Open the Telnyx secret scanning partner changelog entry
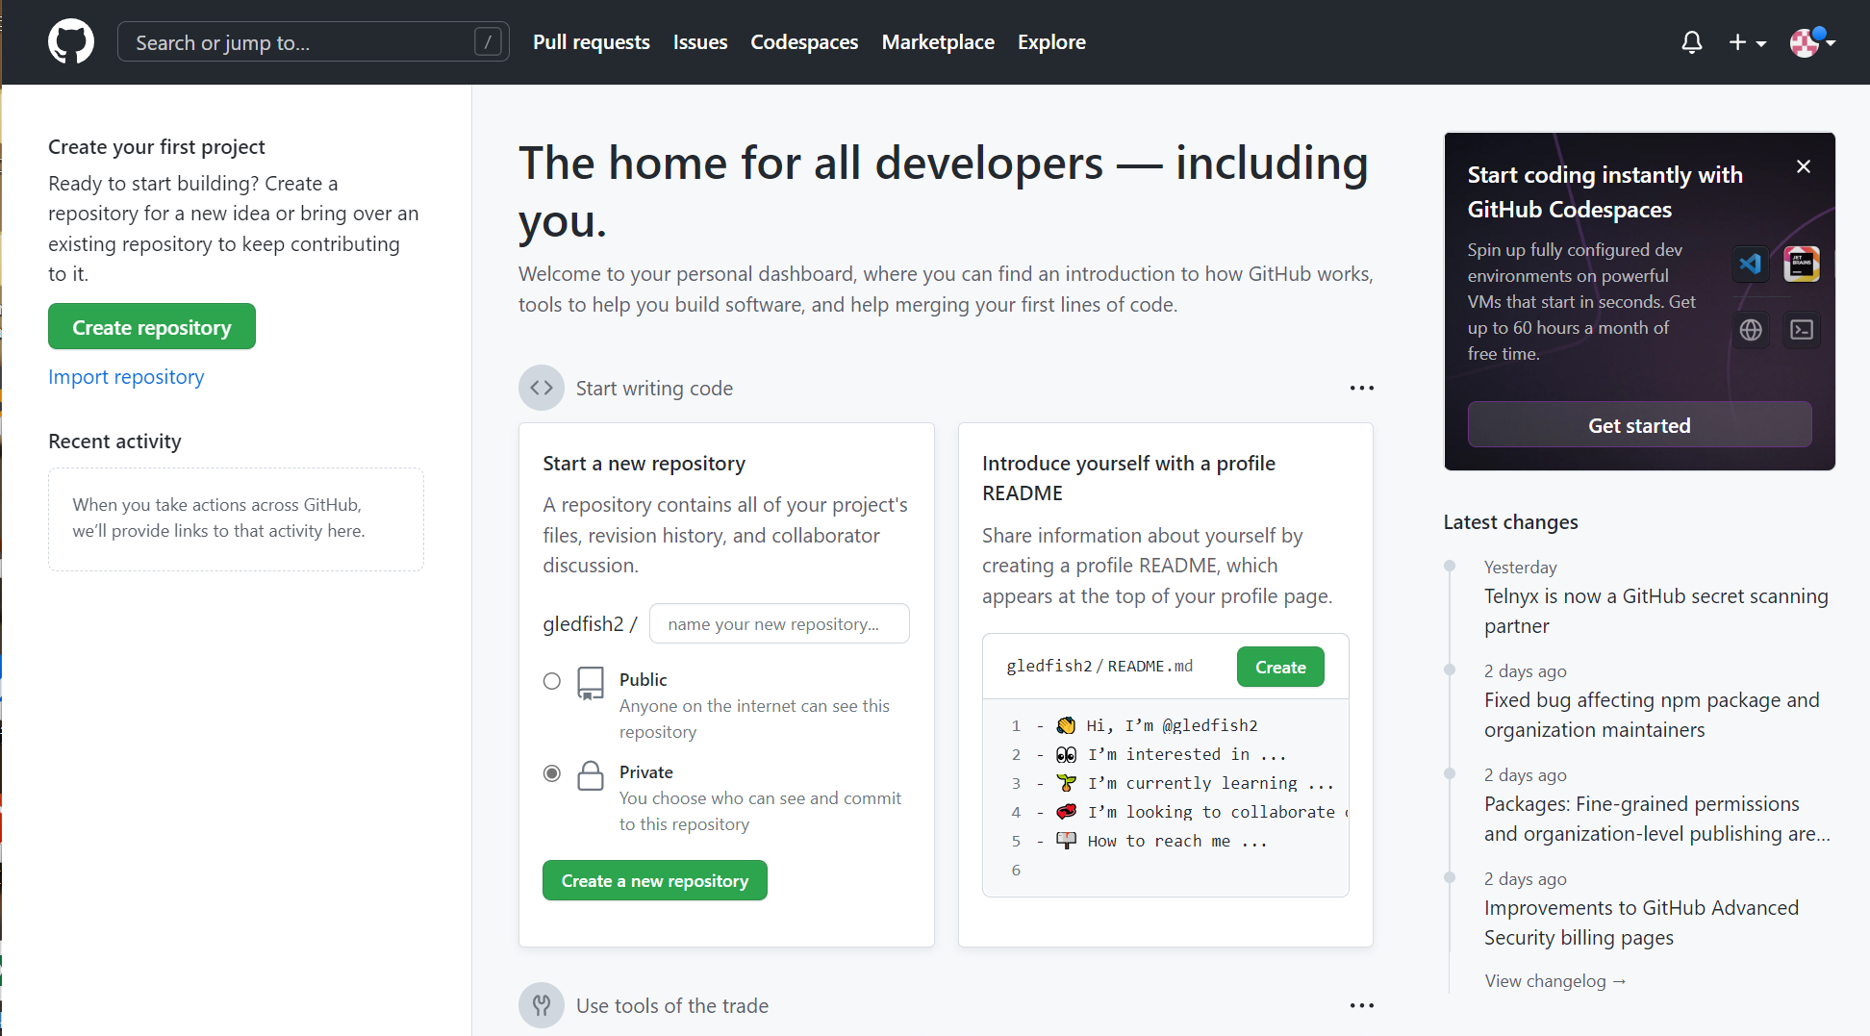Viewport: 1870px width, 1036px height. coord(1655,612)
